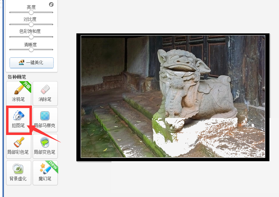Click the 色彩饱和度 saturation slider handle
This screenshot has width=279, height=197.
(31, 37)
